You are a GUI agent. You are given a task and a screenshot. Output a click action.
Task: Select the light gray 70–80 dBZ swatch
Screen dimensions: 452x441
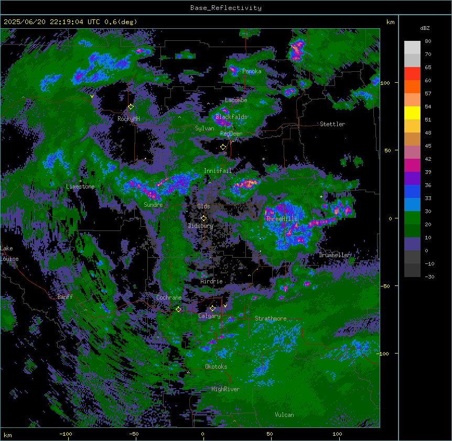tap(412, 48)
